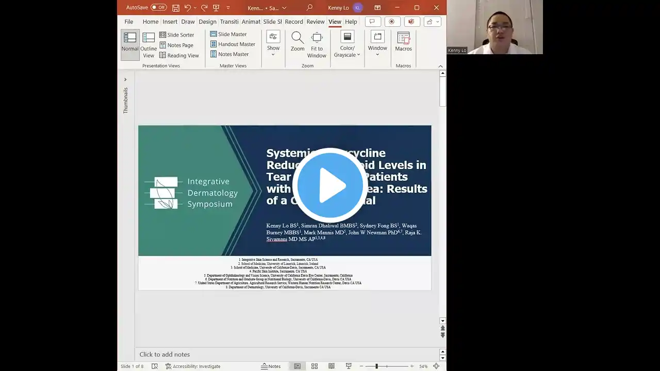Expand the file name dropdown in title bar
This screenshot has height=371, width=660.
[284, 8]
